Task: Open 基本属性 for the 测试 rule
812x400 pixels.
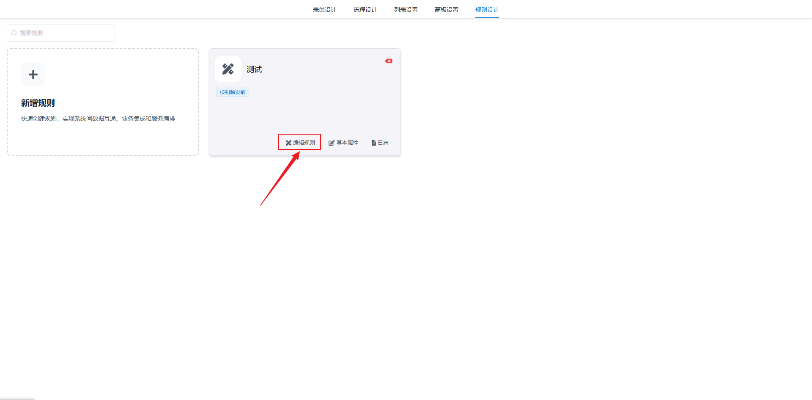Action: (347, 143)
